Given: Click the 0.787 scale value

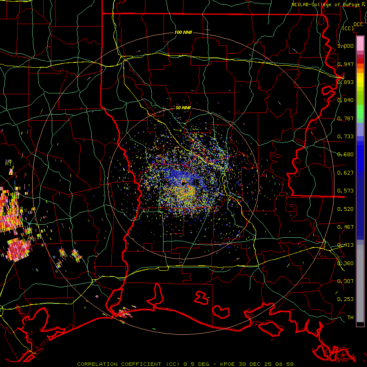Looking at the screenshot, I should (345, 118).
